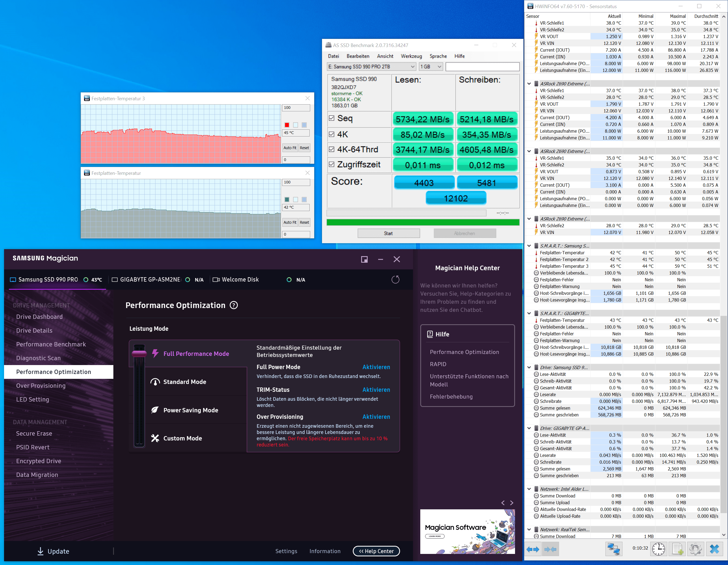
Task: Click max value 100 field in Temperatur 3
Action: click(296, 108)
